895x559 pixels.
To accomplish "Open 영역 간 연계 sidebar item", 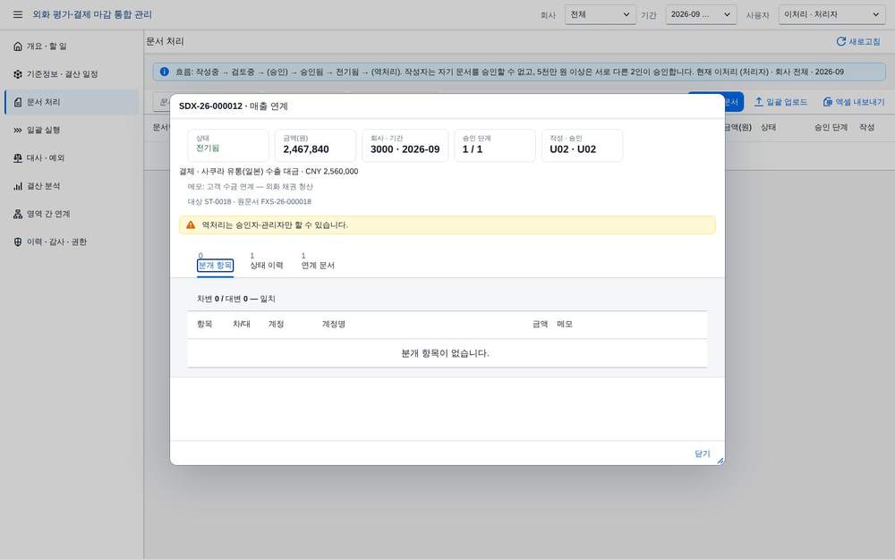I will pyautogui.click(x=72, y=214).
